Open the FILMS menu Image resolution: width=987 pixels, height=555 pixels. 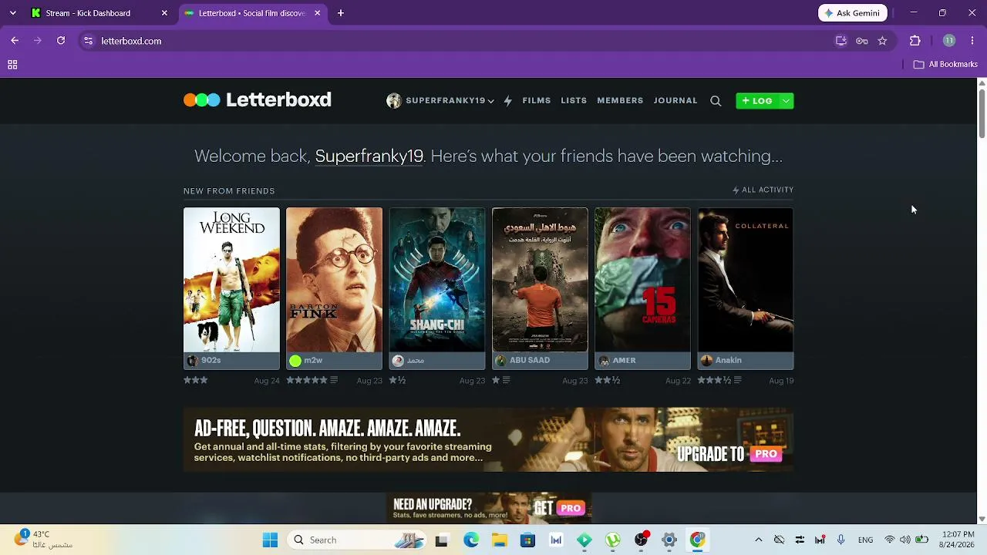(x=537, y=101)
